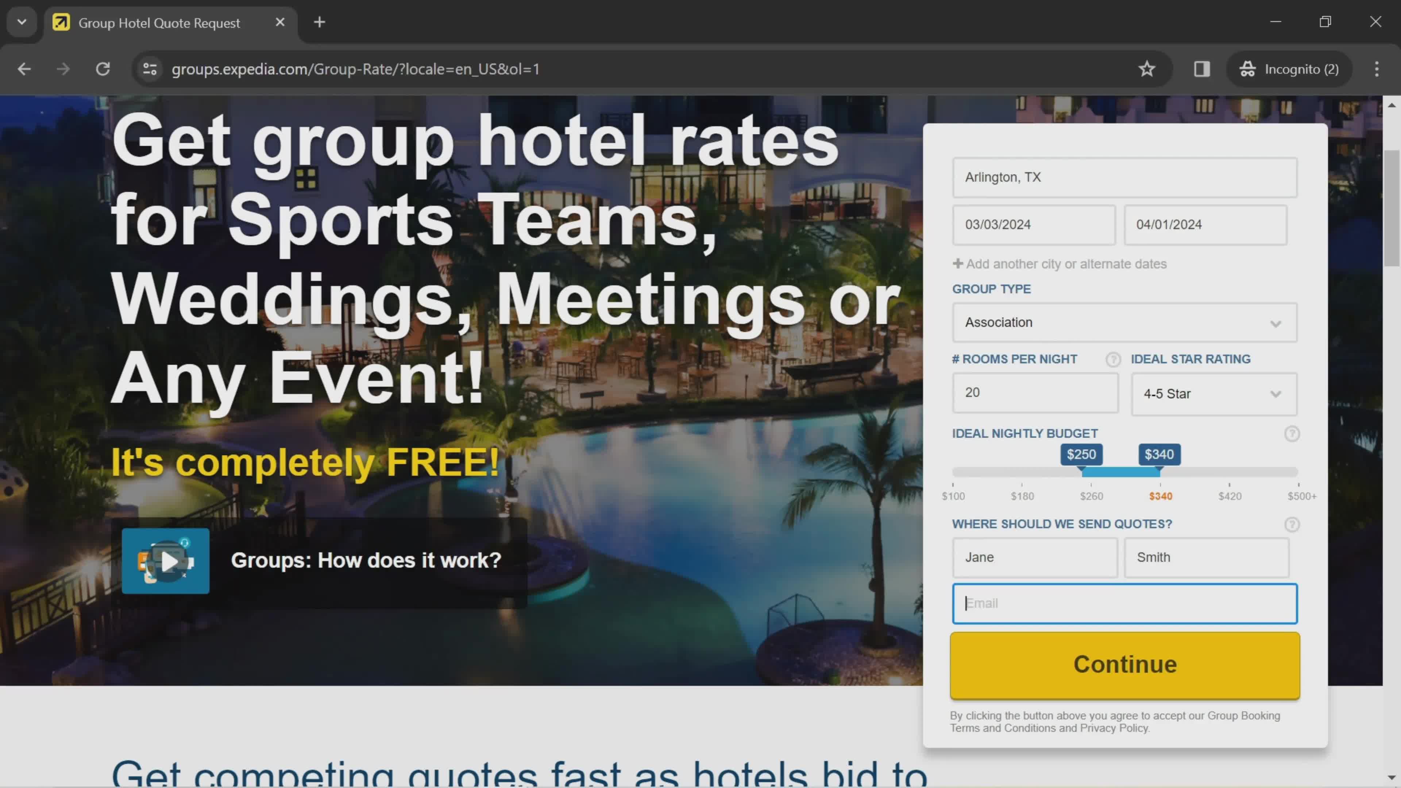This screenshot has width=1401, height=788.
Task: Click Groups: How does it work? text
Action: pyautogui.click(x=366, y=560)
